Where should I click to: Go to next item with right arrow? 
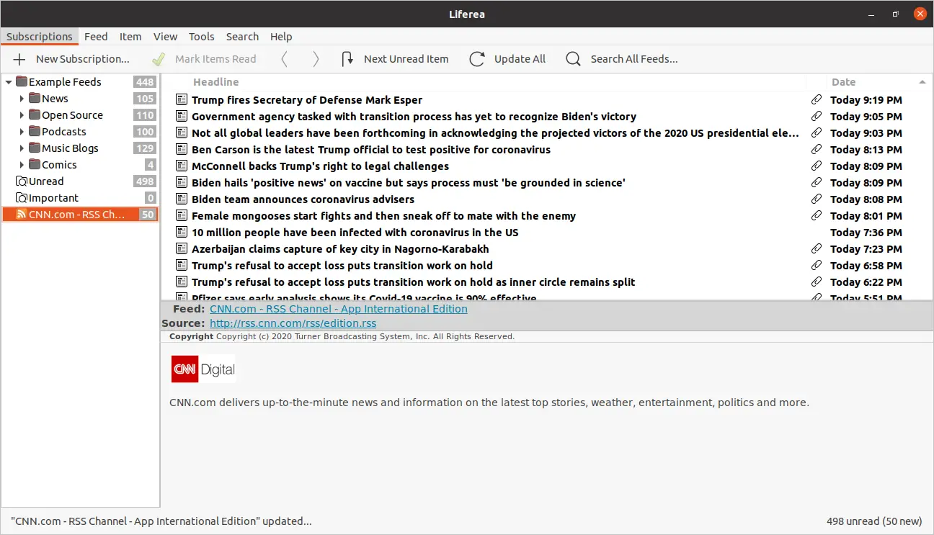tap(316, 59)
